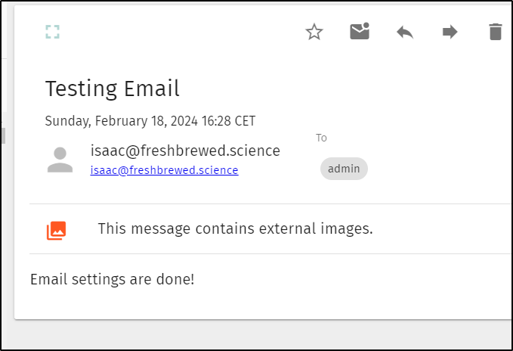
Task: Expand the email to fullscreen view
Action: pyautogui.click(x=52, y=32)
